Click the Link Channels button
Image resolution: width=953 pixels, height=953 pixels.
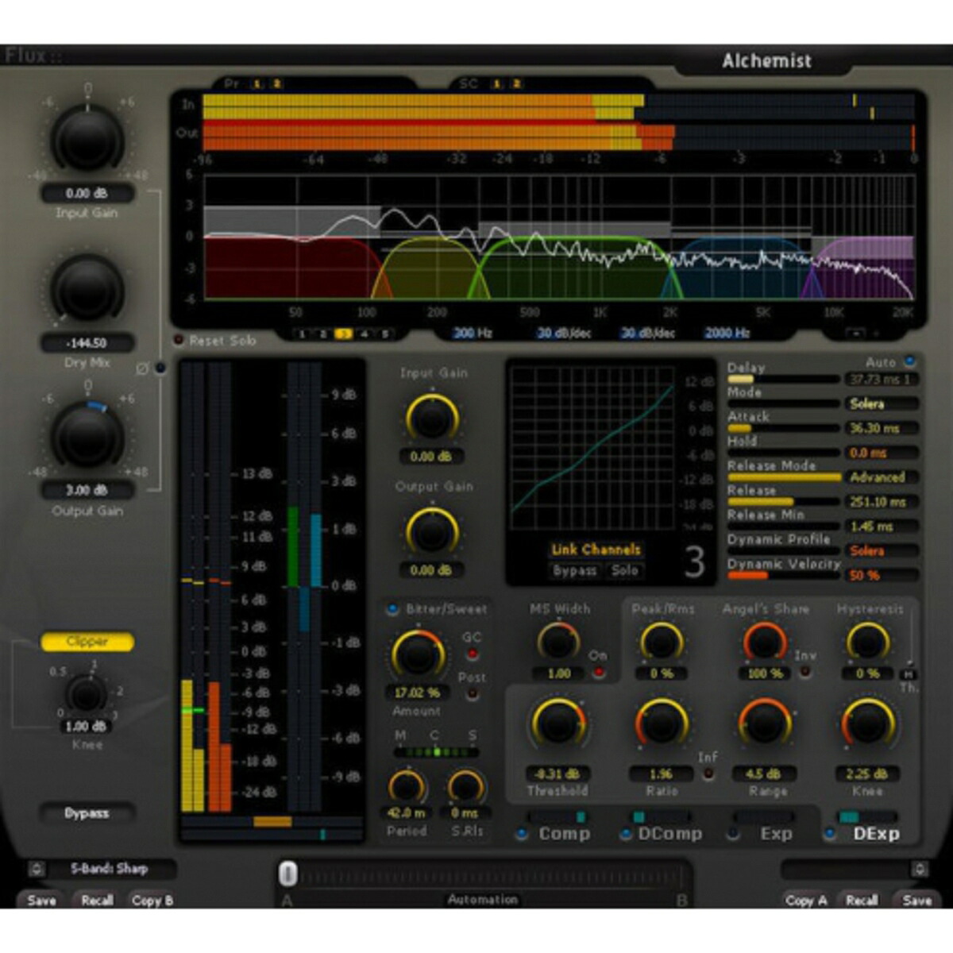596,550
